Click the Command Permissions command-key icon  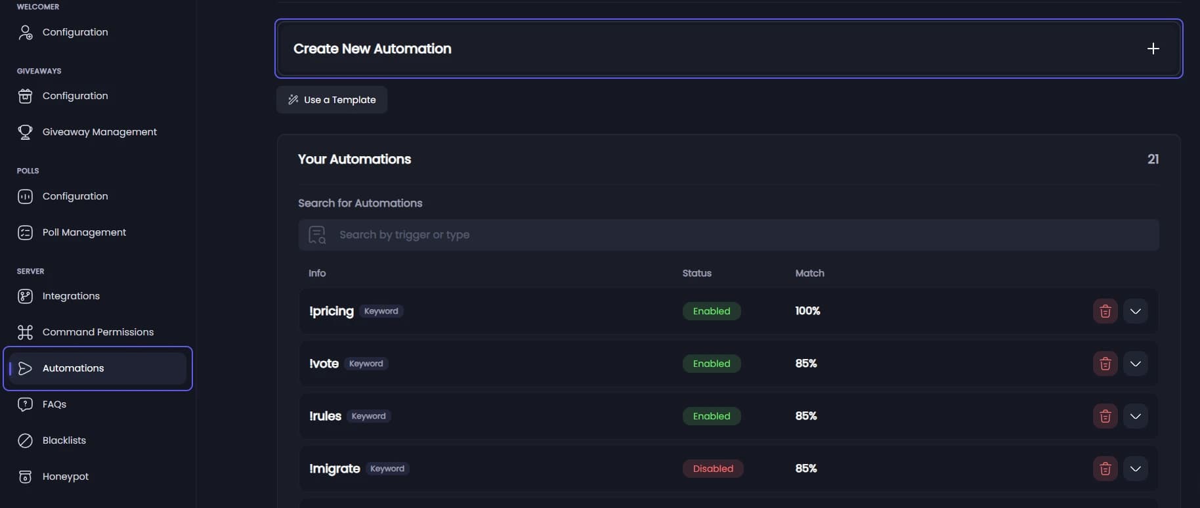25,332
